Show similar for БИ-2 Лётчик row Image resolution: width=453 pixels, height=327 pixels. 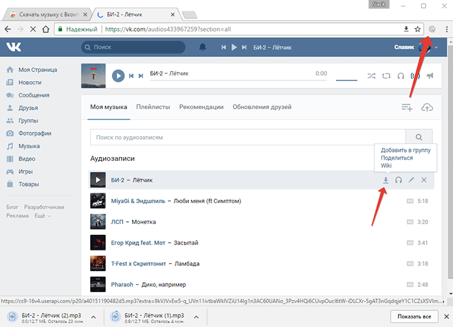click(399, 180)
